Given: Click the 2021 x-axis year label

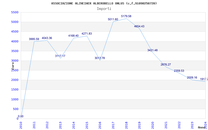Looking at the screenshot, I should pos(166,125).
